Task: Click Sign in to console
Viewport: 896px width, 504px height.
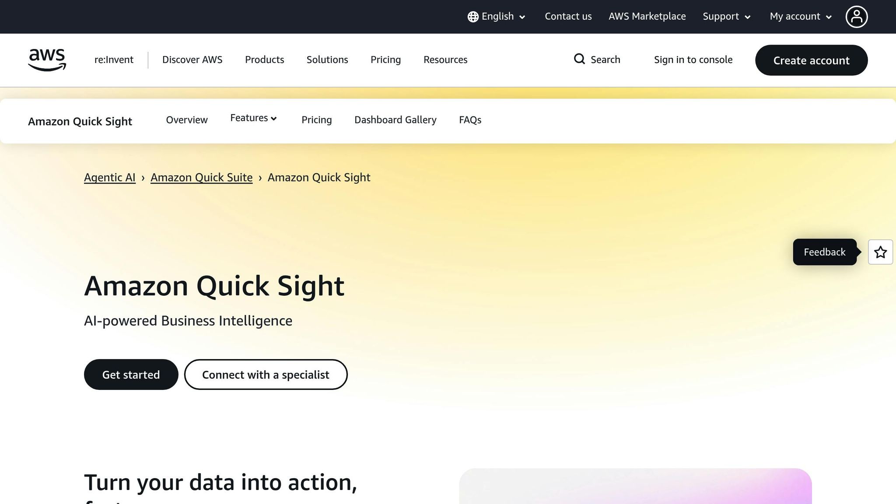Action: (x=693, y=60)
